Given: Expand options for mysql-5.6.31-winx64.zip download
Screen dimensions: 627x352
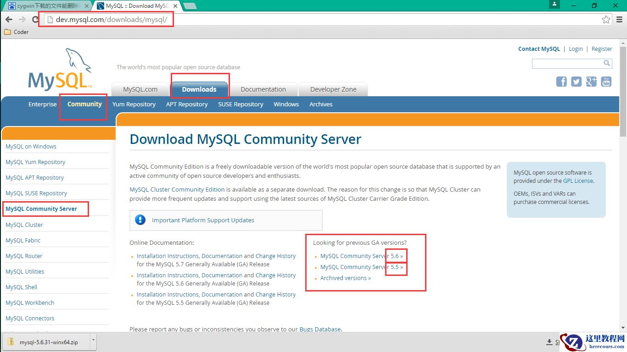Looking at the screenshot, I should click(94, 342).
